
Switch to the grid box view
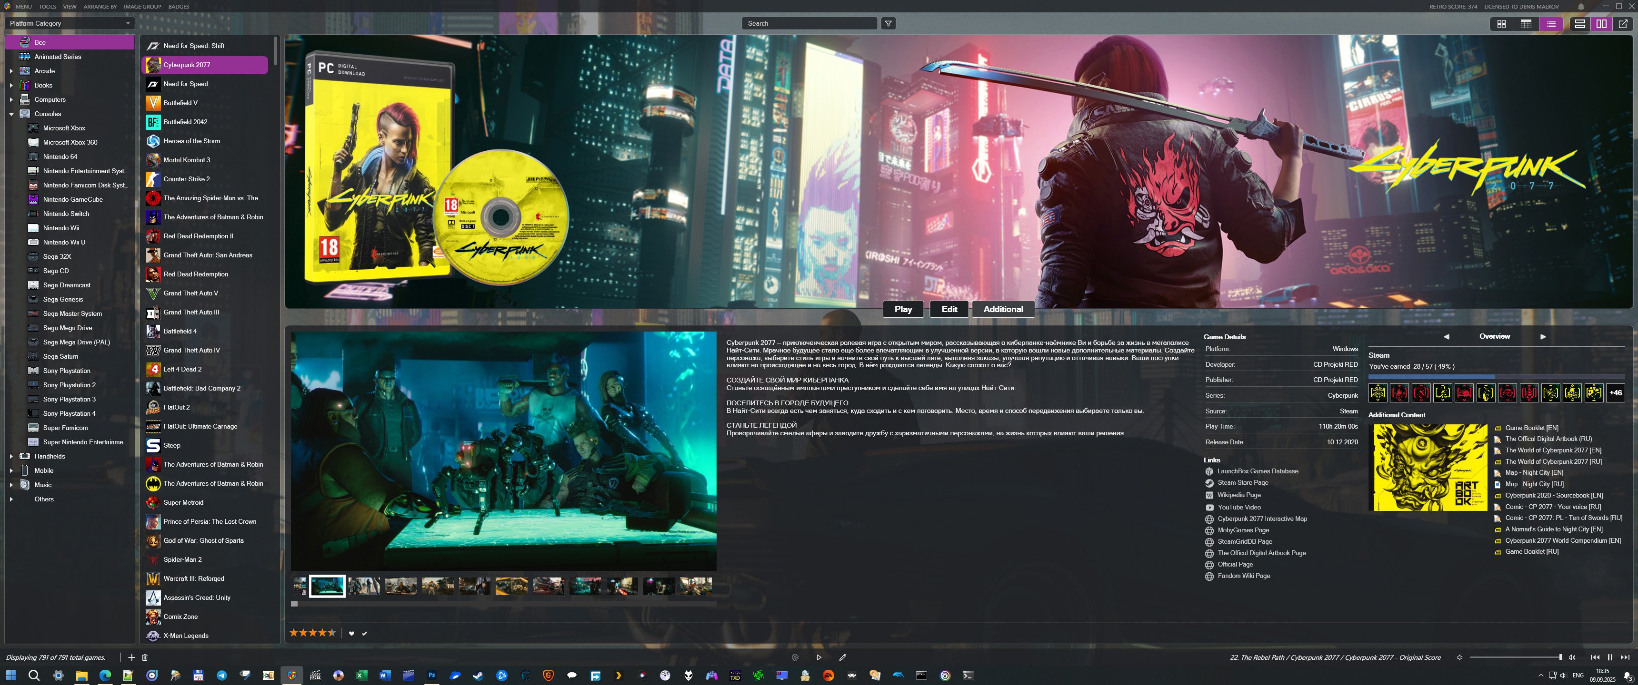click(1501, 23)
